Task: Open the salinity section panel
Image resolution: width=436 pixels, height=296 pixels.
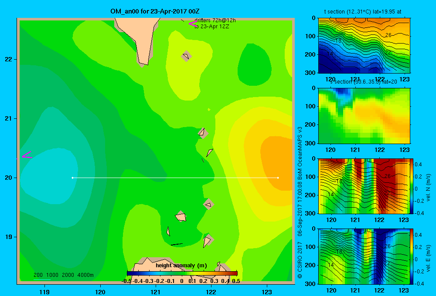Action: [364, 116]
